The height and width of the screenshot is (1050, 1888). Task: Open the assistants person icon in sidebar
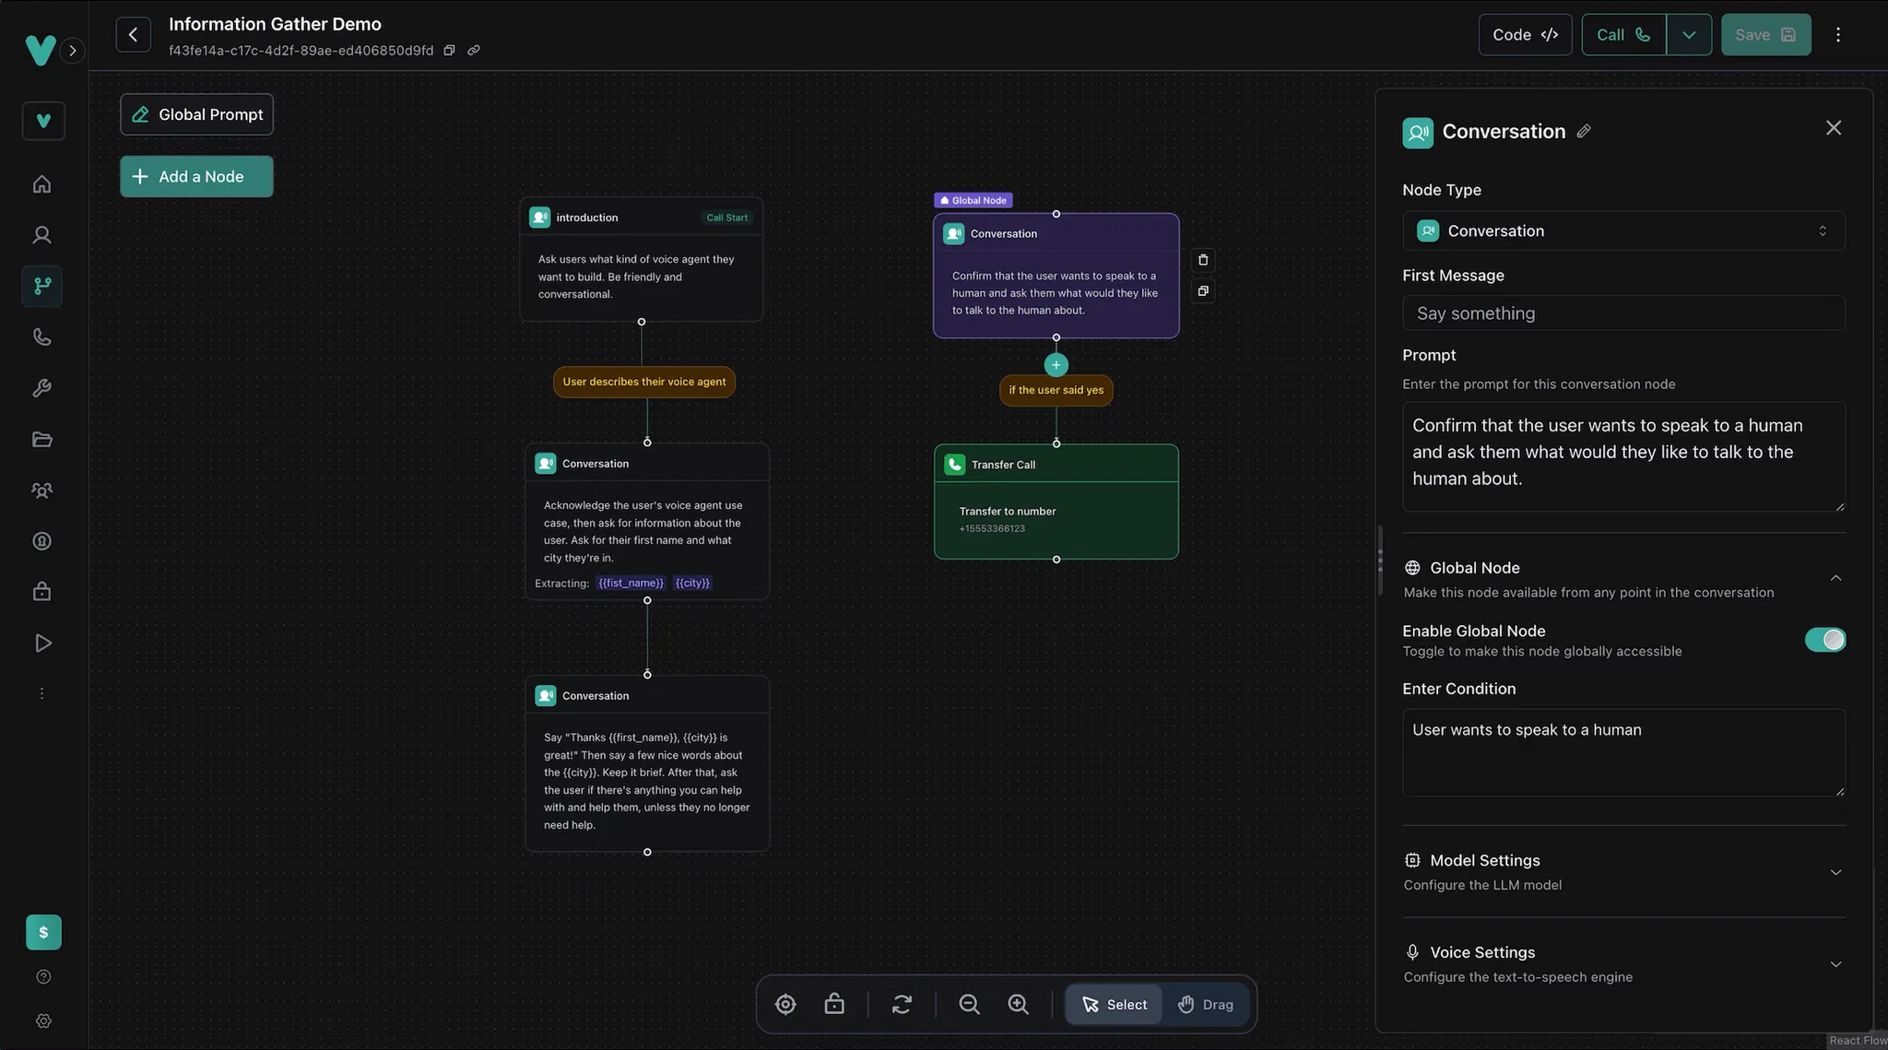pyautogui.click(x=42, y=234)
